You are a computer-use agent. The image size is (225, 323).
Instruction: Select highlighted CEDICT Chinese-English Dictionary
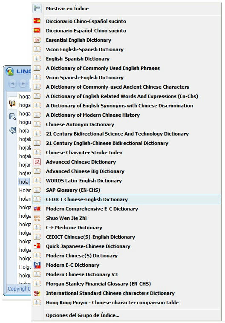pos(126,199)
